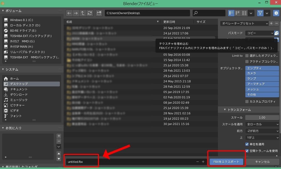Refresh the file list
The height and width of the screenshot is (169, 281).
(x=90, y=13)
